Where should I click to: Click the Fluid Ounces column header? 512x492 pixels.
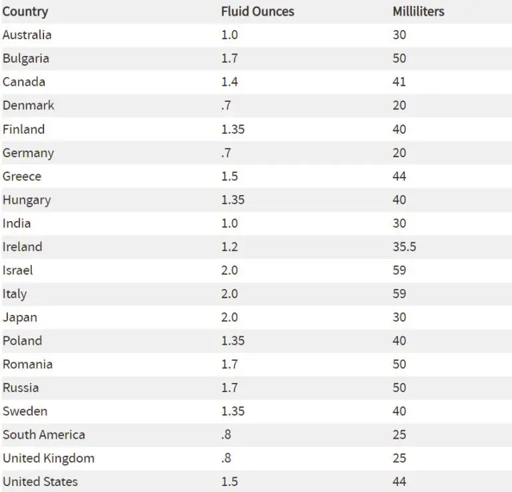(x=257, y=12)
